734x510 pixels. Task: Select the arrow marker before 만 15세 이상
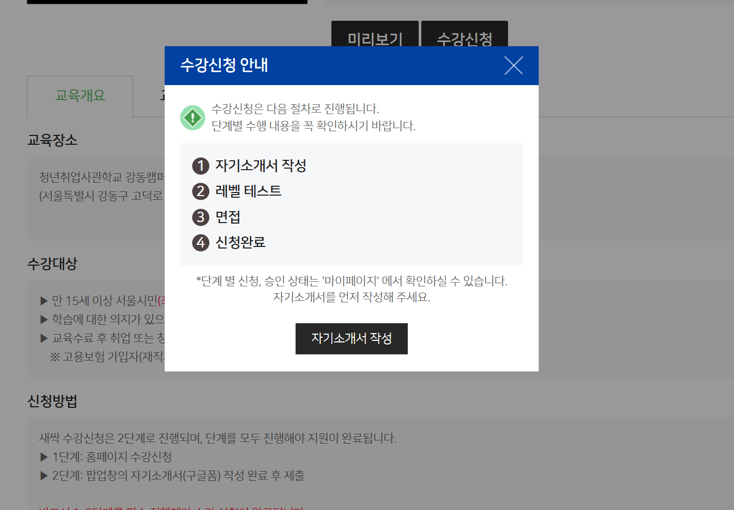[43, 300]
